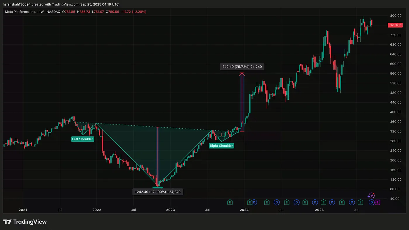Click the red 1d 16h countdown label
The image size is (409, 230).
395,25
